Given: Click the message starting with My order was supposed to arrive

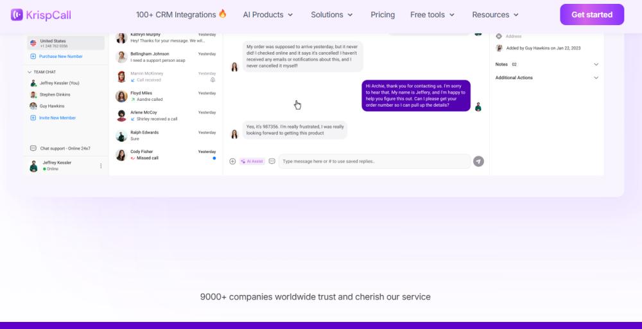Looking at the screenshot, I should pyautogui.click(x=302, y=56).
